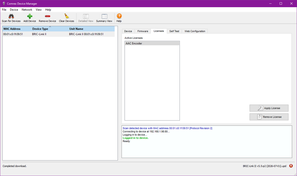Image resolution: width=297 pixels, height=176 pixels.
Task: Open the Device menu
Action: tap(14, 10)
